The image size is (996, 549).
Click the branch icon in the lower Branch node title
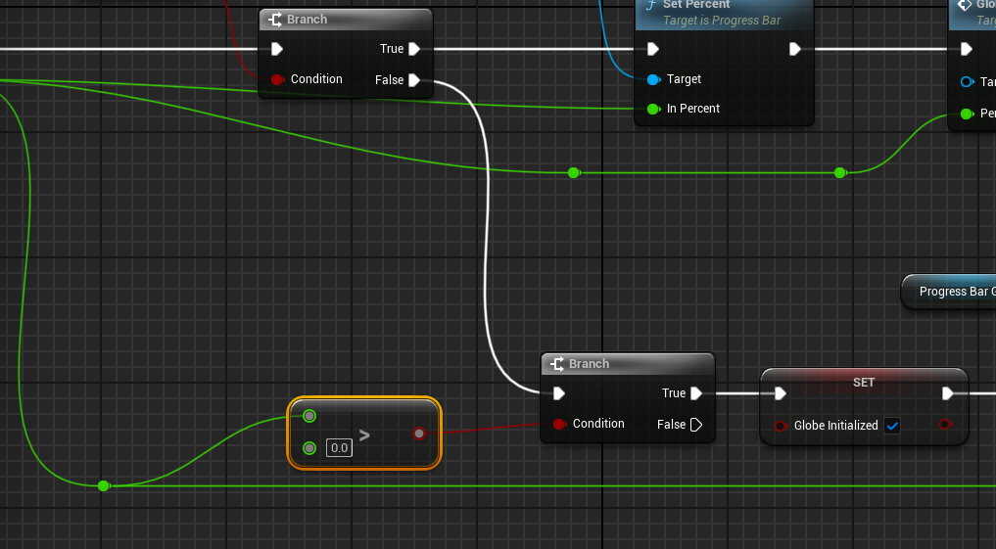click(x=557, y=364)
